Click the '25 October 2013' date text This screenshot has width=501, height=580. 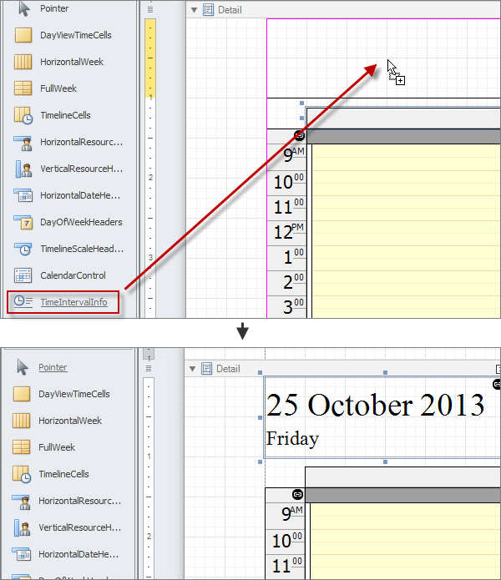coord(375,405)
